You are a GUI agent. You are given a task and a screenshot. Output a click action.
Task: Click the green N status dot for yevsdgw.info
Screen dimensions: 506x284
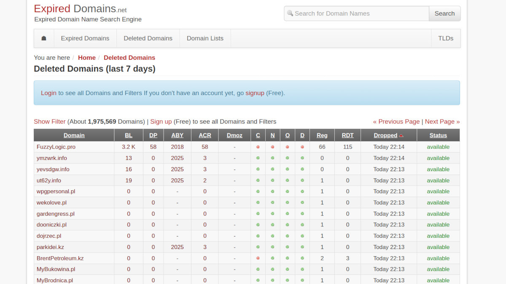[x=273, y=169]
